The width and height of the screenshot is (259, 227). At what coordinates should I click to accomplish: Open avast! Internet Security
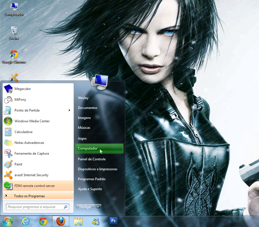pyautogui.click(x=31, y=175)
